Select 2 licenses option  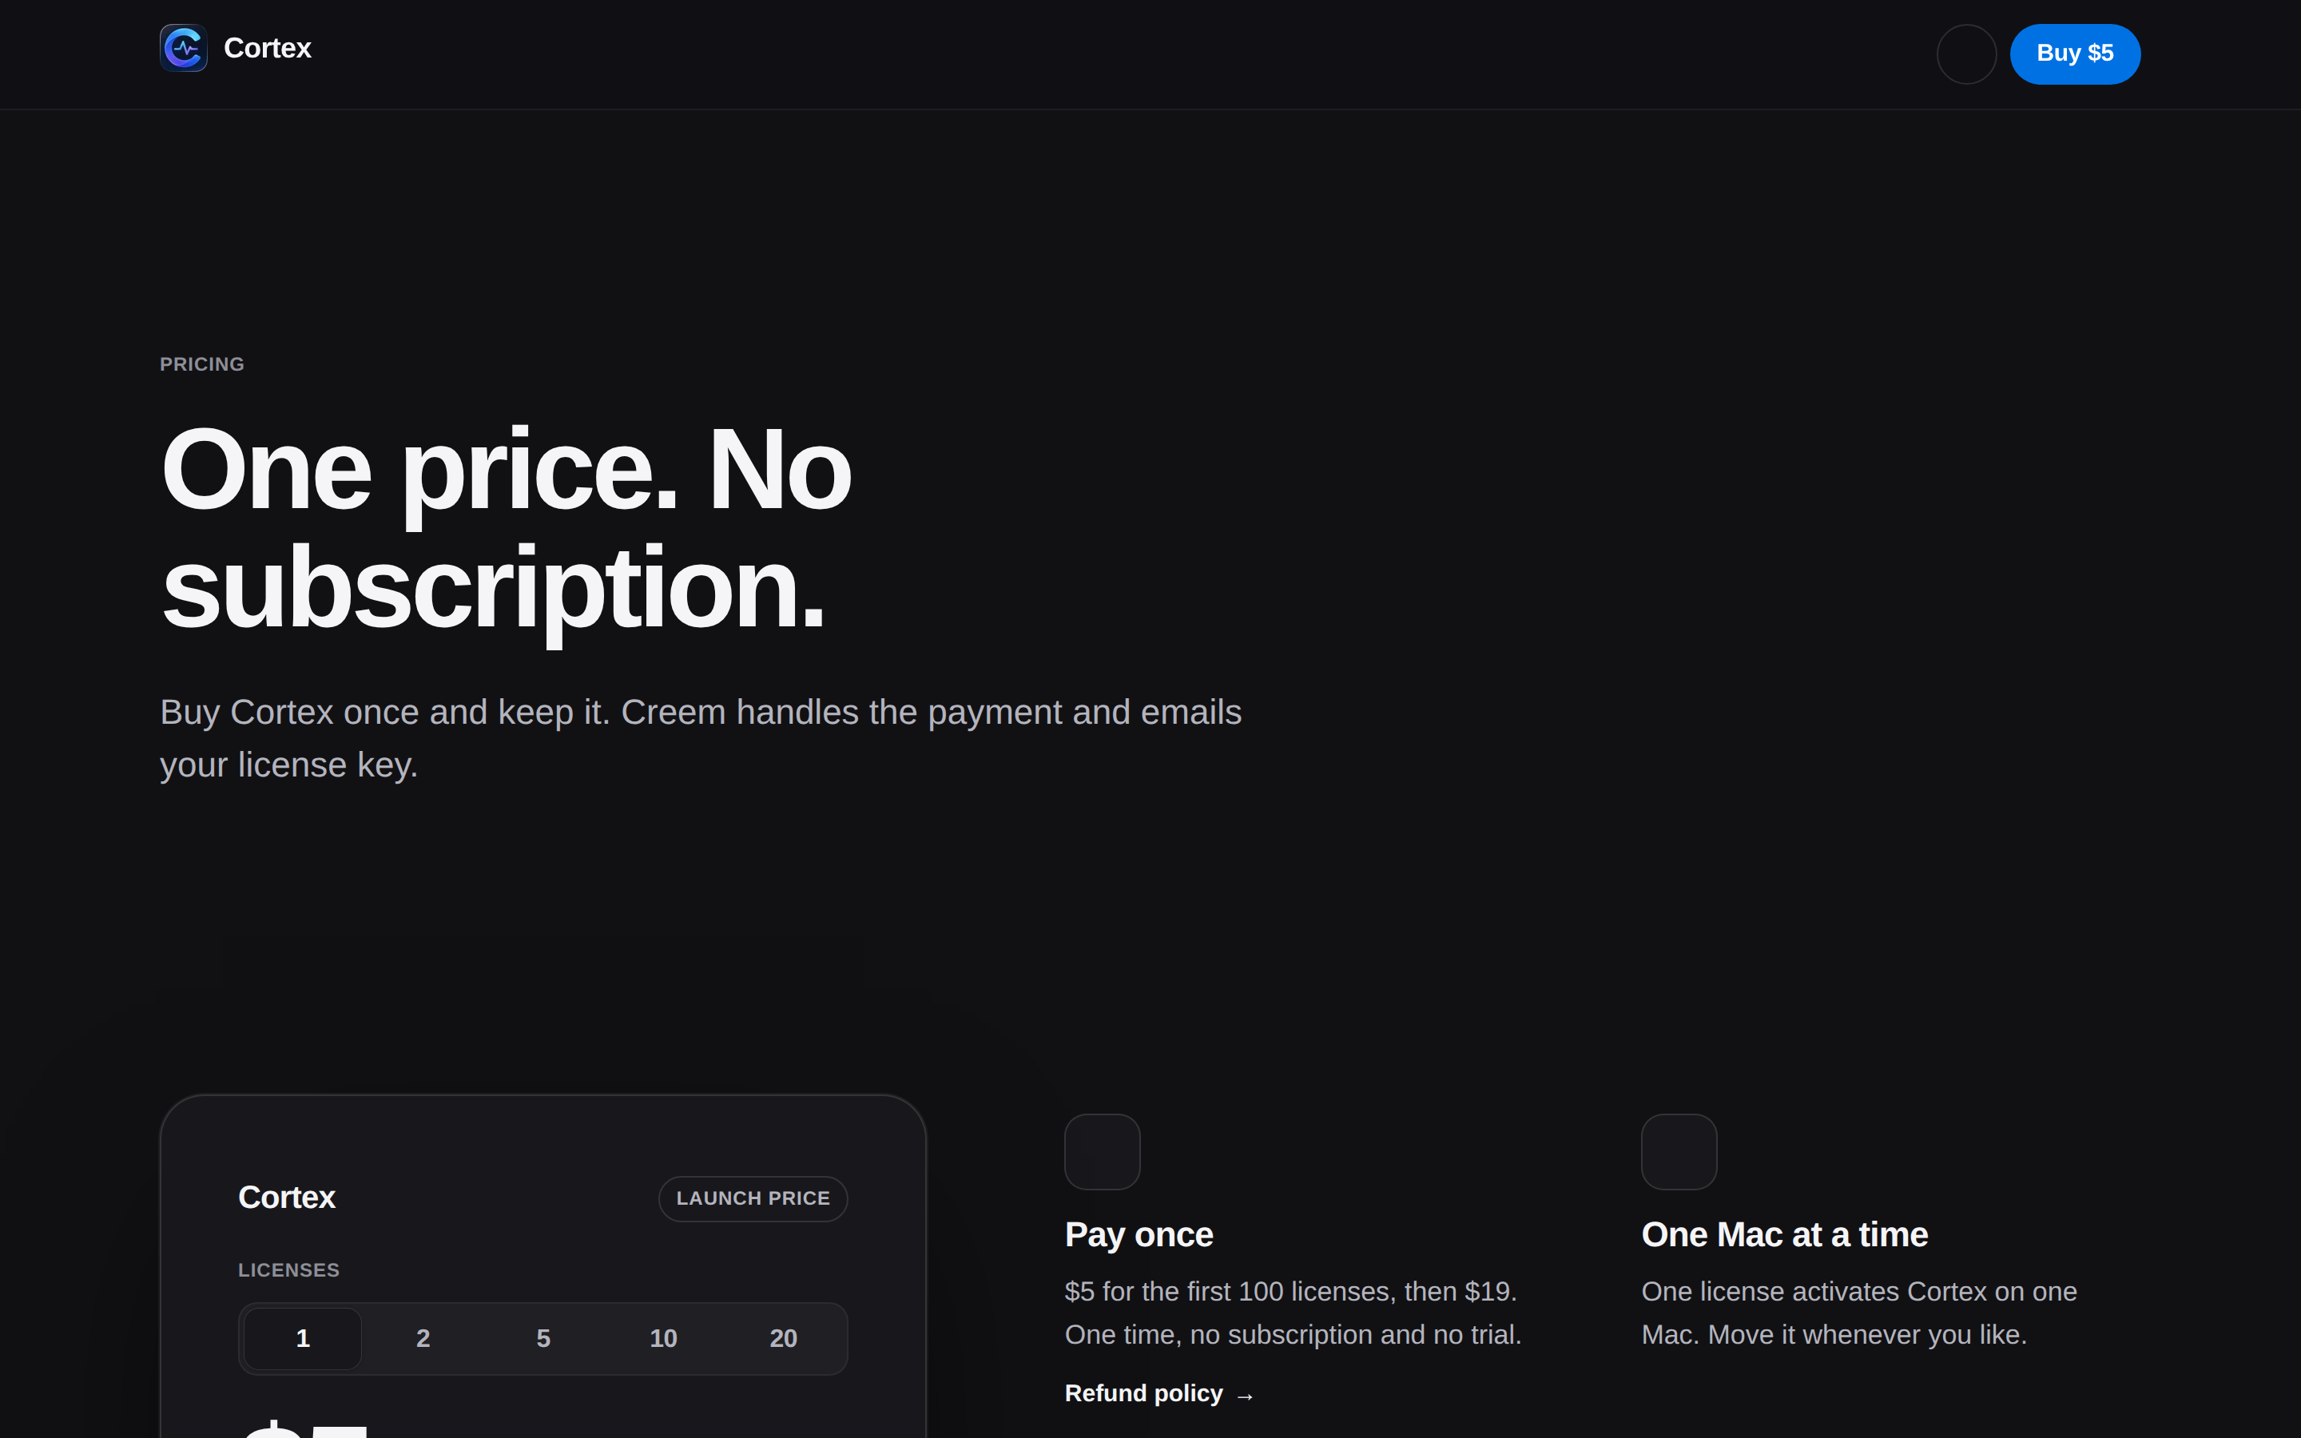pyautogui.click(x=423, y=1338)
